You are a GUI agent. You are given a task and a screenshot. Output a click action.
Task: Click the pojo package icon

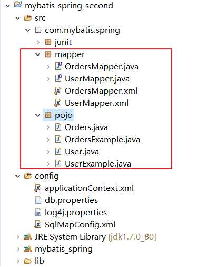point(48,115)
